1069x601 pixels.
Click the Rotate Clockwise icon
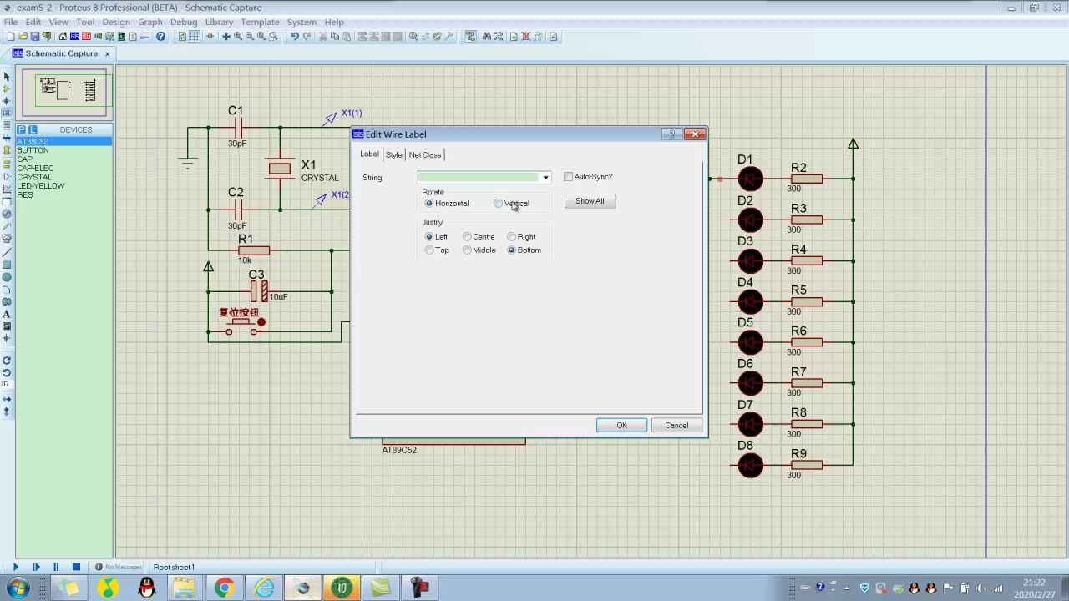tap(7, 361)
